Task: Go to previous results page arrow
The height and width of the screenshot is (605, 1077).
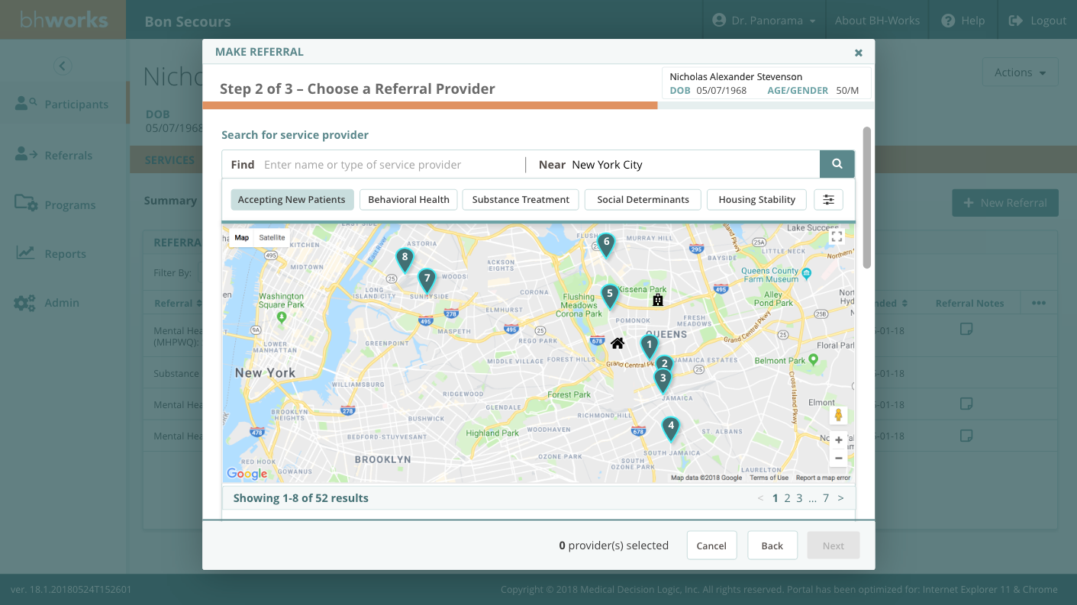Action: tap(760, 498)
